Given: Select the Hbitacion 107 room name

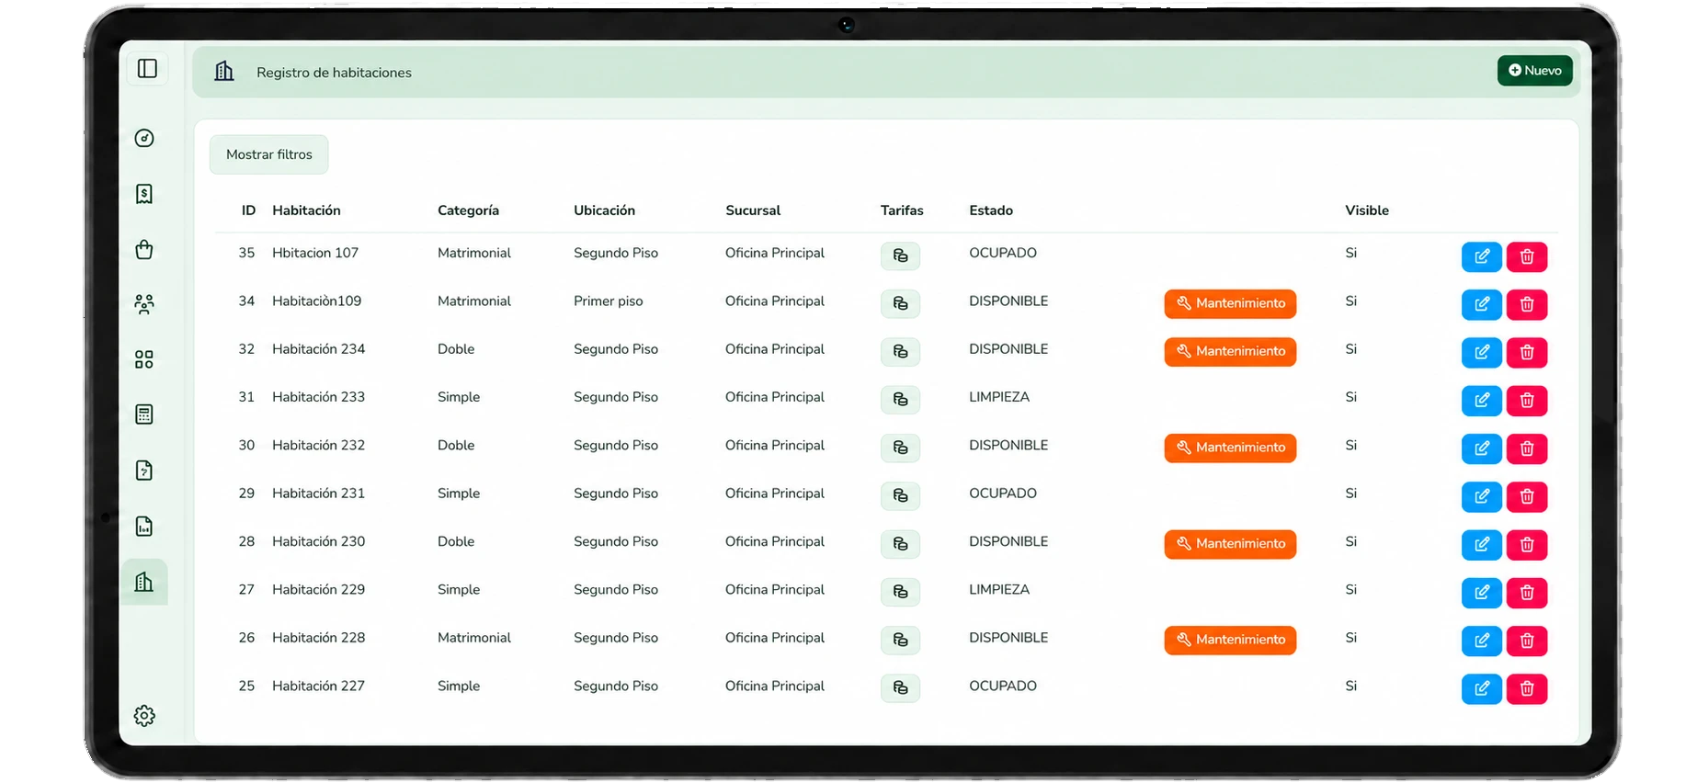Looking at the screenshot, I should pyautogui.click(x=315, y=253).
